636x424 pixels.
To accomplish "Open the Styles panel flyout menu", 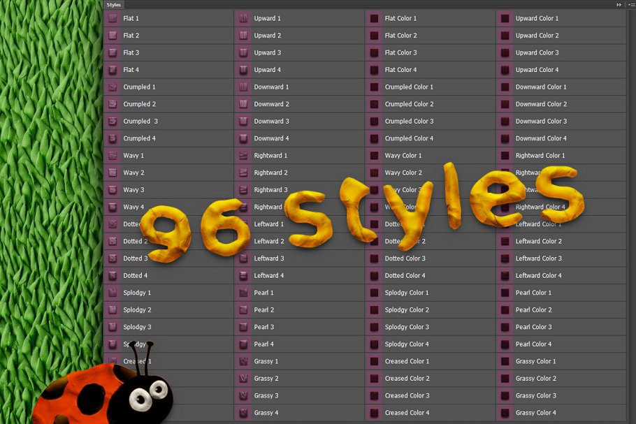I will (x=630, y=4).
